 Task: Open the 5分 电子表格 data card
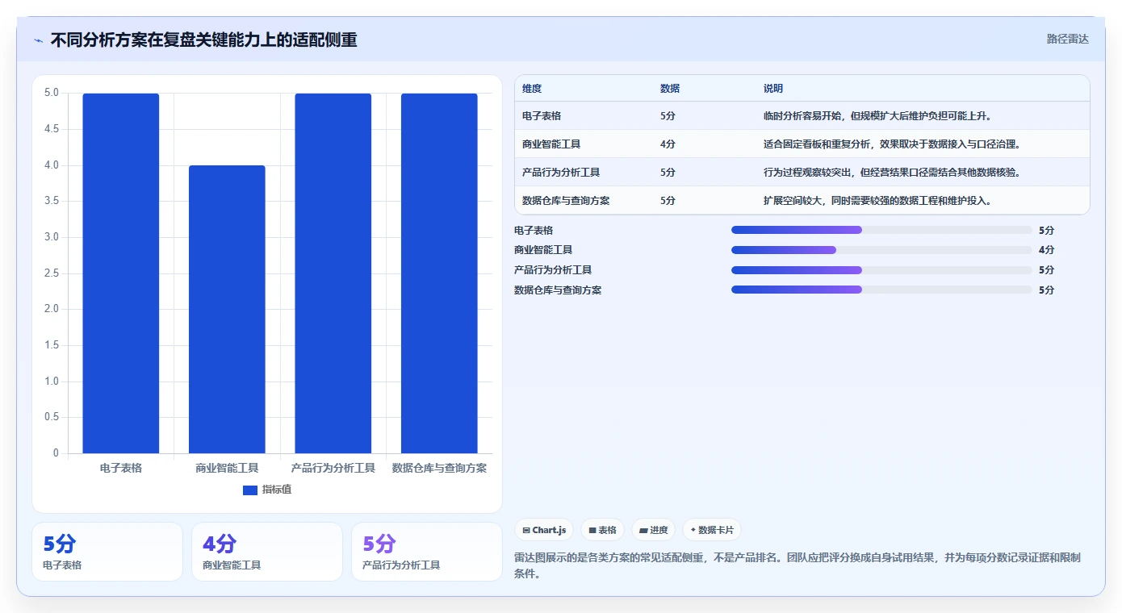pos(107,552)
